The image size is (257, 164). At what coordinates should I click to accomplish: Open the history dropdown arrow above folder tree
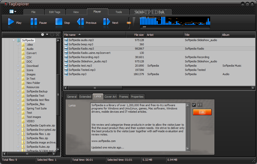pos(47,34)
